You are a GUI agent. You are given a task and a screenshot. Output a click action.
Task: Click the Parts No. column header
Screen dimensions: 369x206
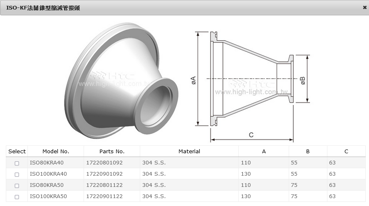[x=112, y=152]
